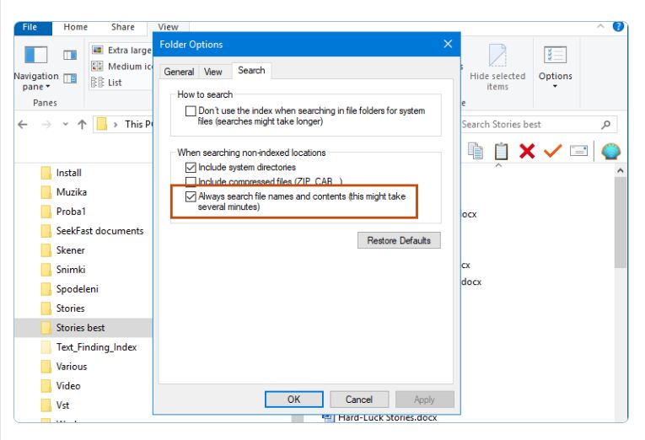Click the clipboard paste icon
This screenshot has height=440, width=645.
(x=502, y=151)
